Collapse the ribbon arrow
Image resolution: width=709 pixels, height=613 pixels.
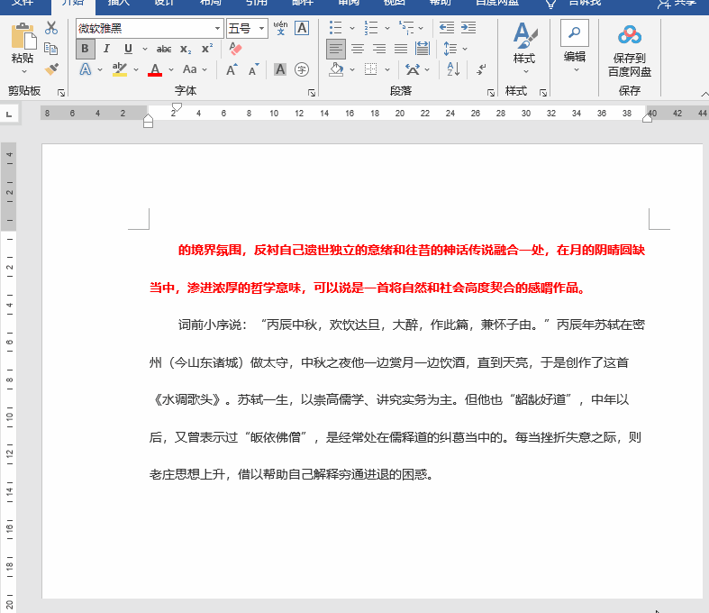point(704,94)
